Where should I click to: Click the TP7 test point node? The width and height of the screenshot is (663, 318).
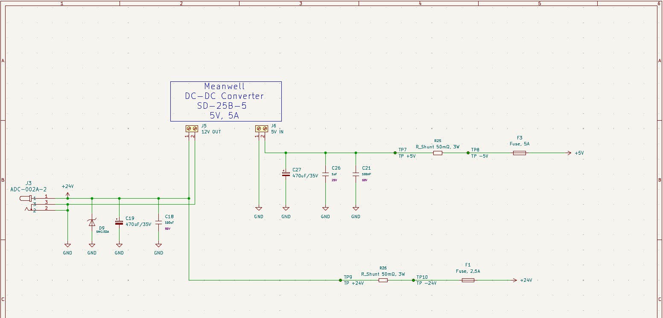pyautogui.click(x=395, y=153)
